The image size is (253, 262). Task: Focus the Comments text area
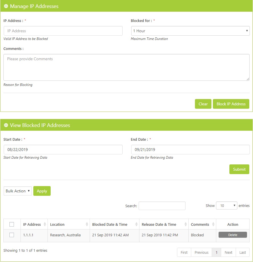click(126, 67)
